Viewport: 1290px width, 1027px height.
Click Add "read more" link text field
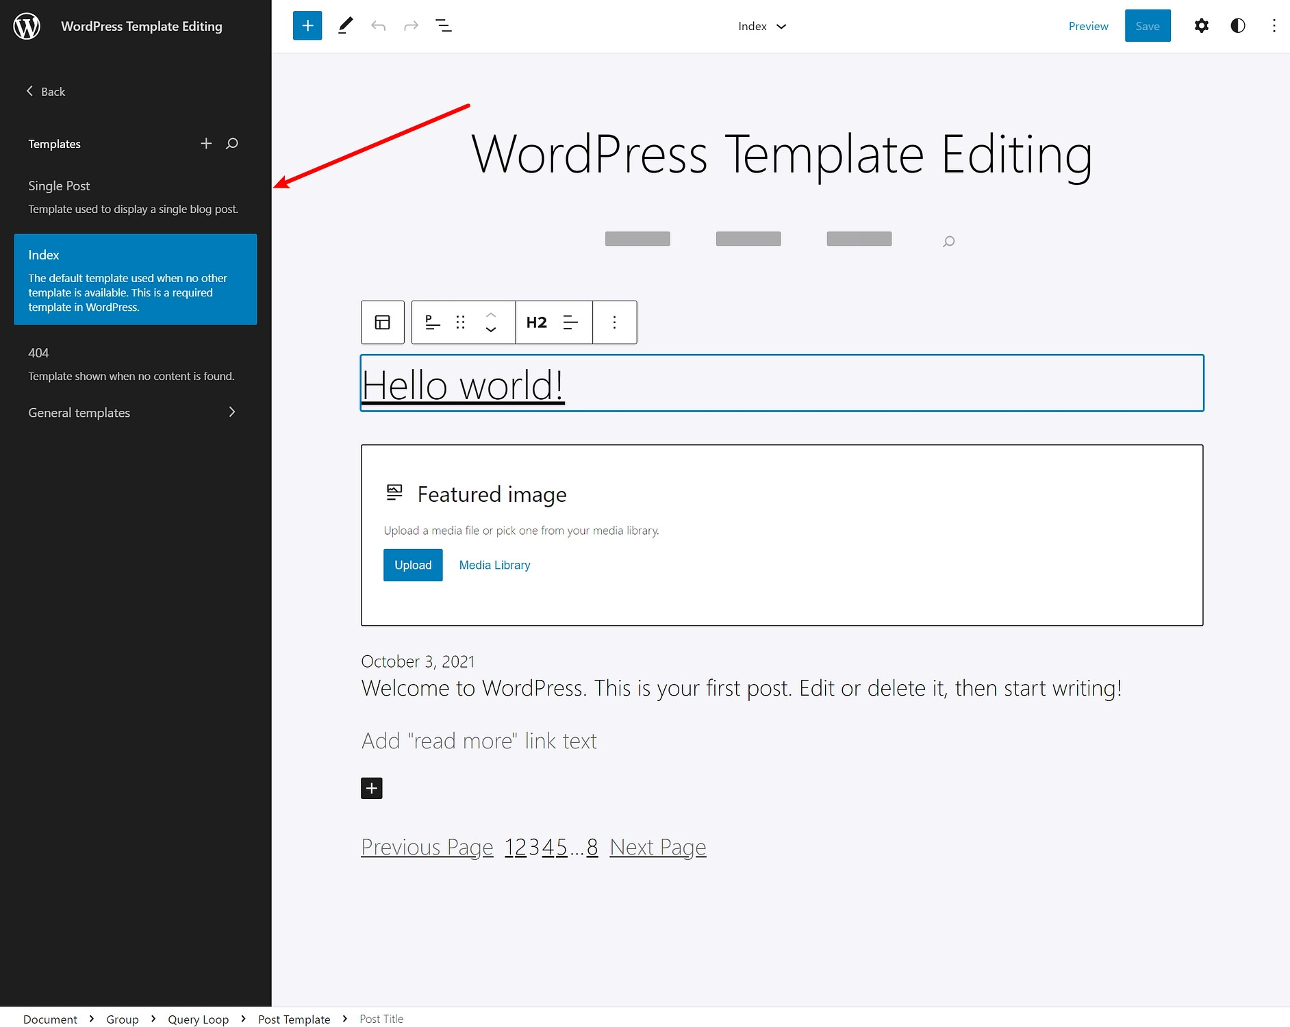click(479, 741)
